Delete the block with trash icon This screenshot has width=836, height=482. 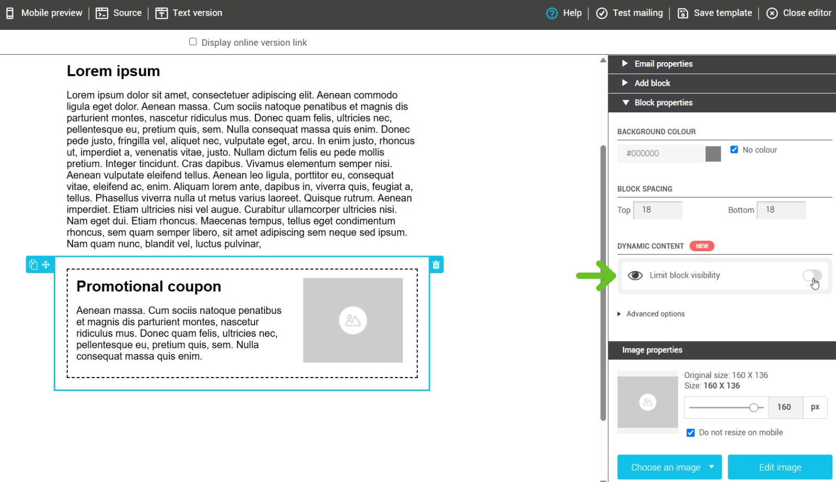(x=436, y=265)
